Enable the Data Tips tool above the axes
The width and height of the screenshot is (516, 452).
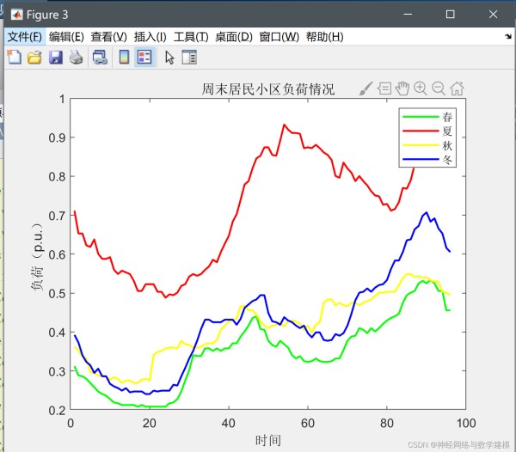coord(384,89)
